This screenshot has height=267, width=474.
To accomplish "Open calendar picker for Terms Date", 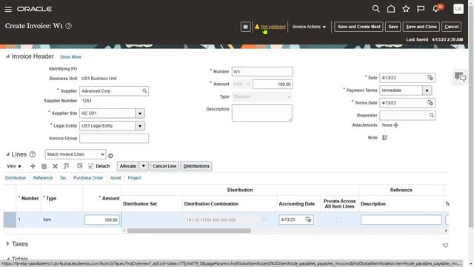I will tap(430, 103).
